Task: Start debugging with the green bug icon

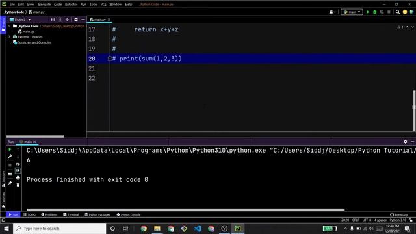Action: [374, 12]
